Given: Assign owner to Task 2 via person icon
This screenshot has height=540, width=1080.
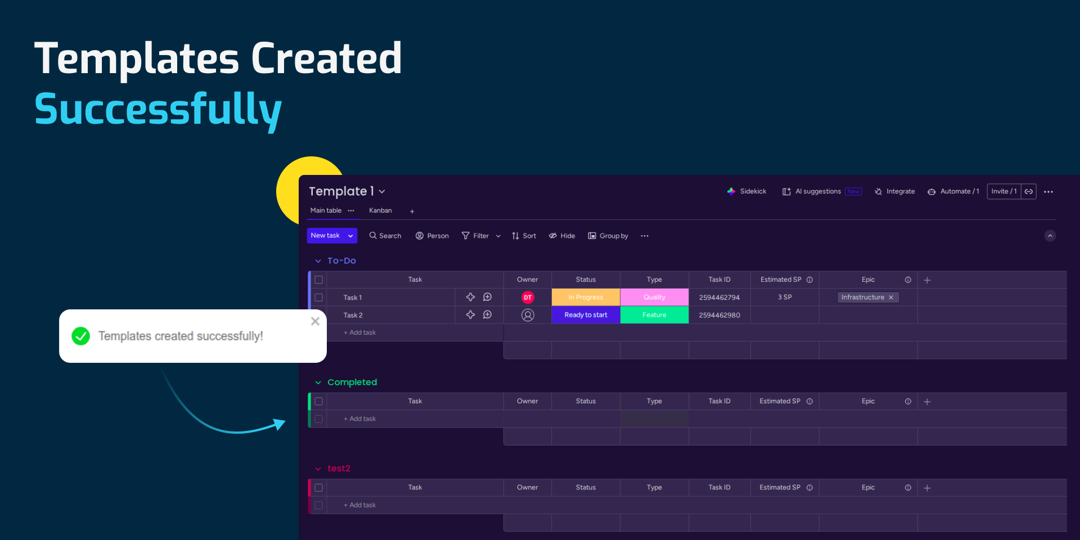Looking at the screenshot, I should point(528,315).
